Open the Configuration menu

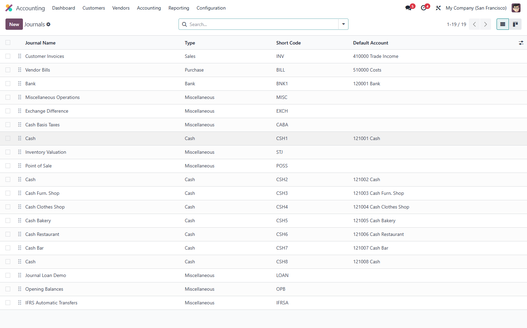coord(211,8)
